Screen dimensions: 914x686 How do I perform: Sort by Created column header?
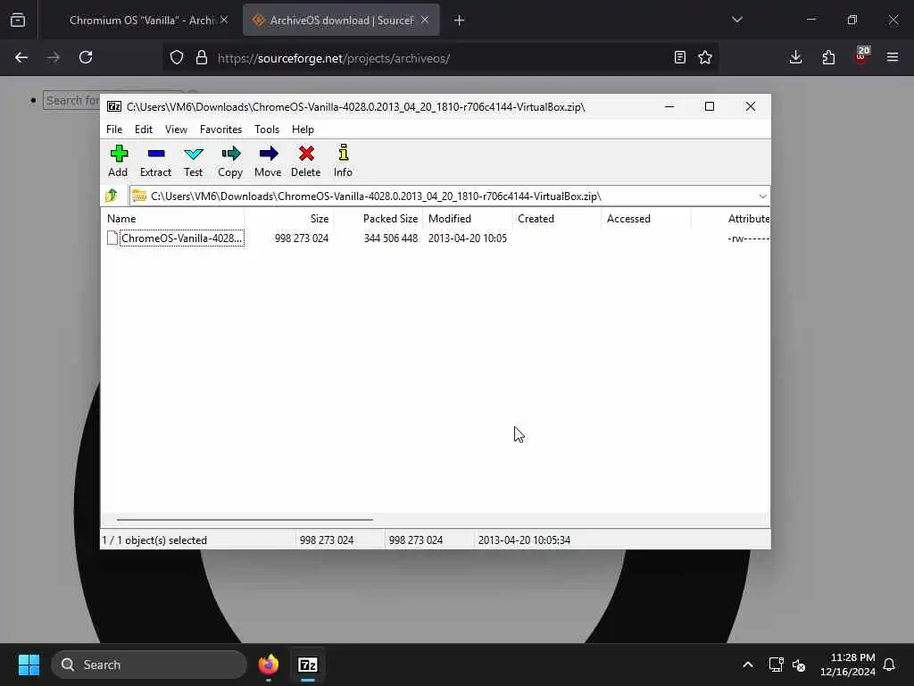pyautogui.click(x=557, y=219)
